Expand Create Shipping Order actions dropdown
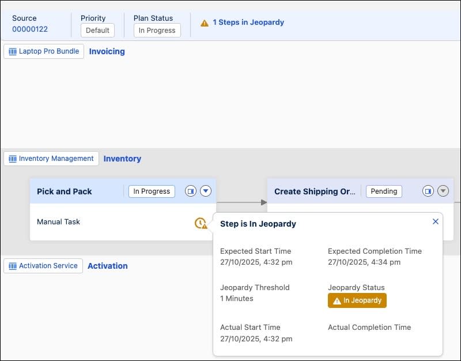Image resolution: width=461 pixels, height=361 pixels. pos(443,191)
